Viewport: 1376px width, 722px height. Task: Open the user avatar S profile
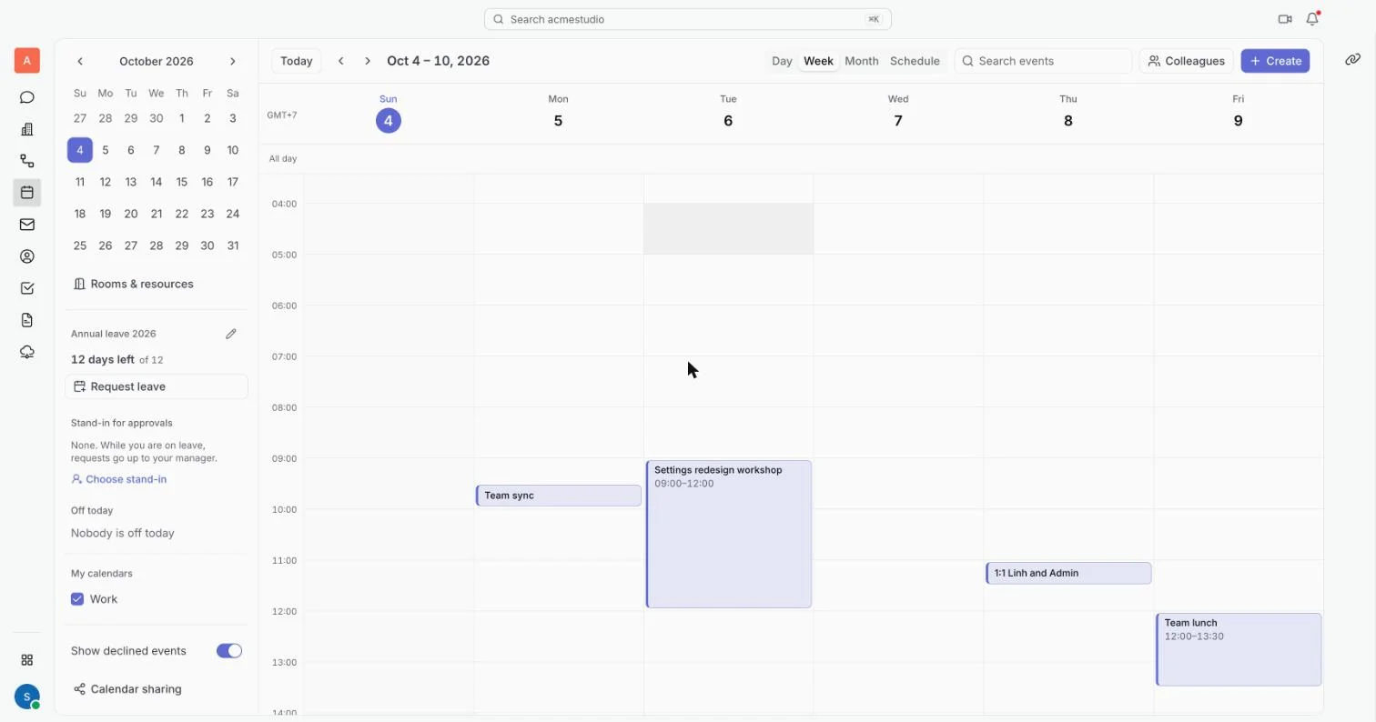point(27,697)
